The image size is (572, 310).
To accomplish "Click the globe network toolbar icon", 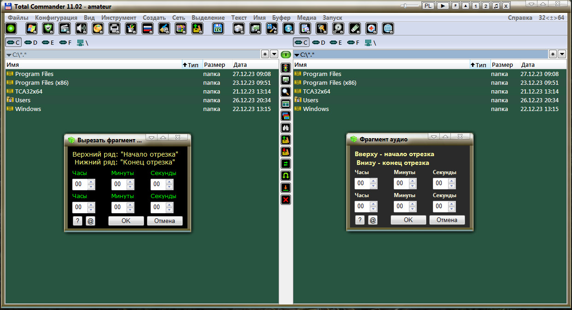I will (388, 29).
